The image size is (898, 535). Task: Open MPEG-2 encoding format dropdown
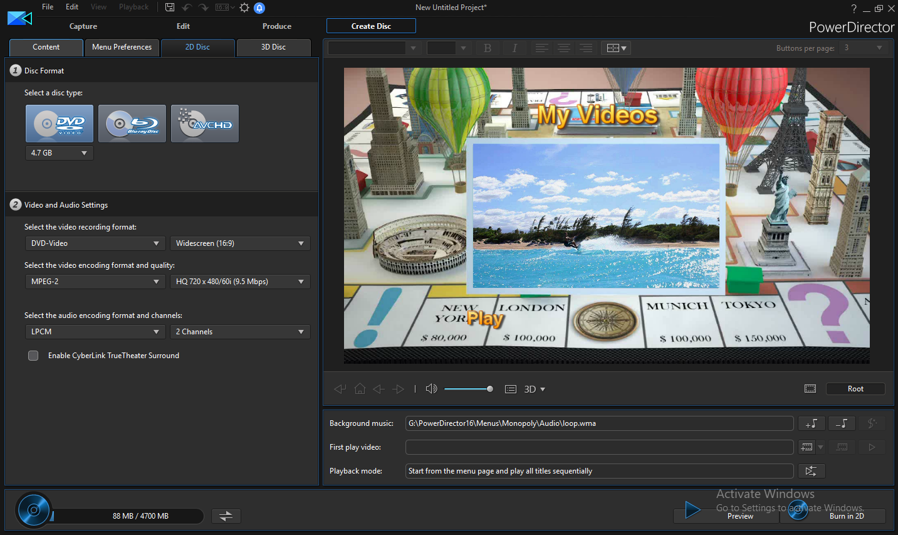pos(95,282)
